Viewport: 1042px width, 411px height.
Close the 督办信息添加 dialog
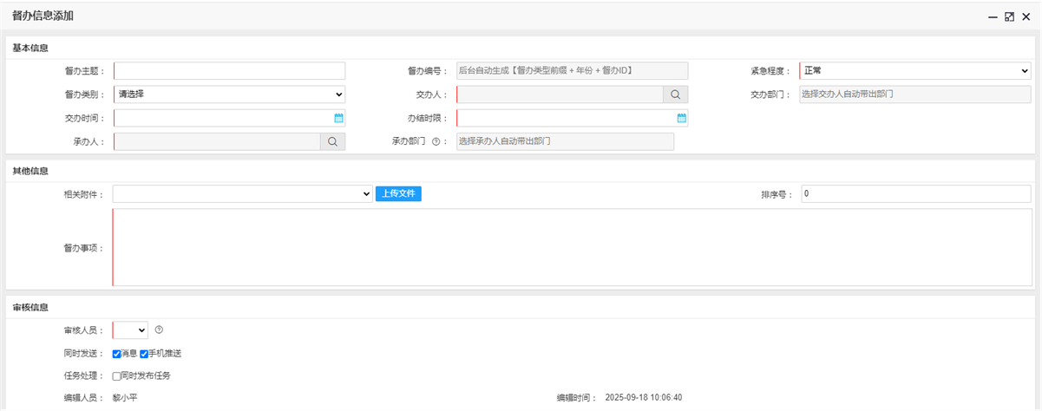coord(1026,16)
